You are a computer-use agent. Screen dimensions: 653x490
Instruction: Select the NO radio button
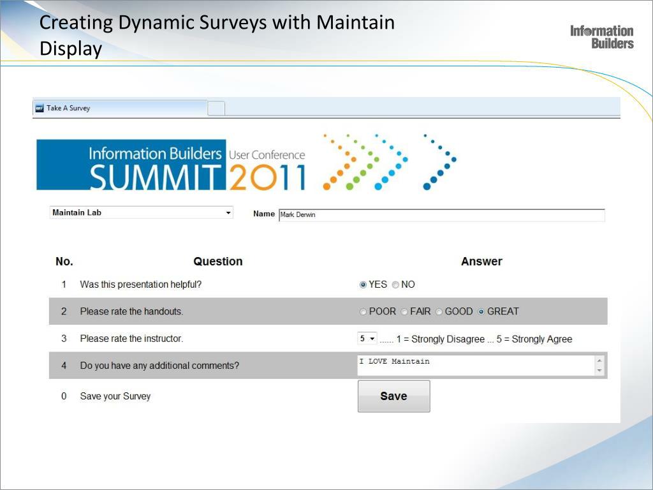click(x=395, y=285)
